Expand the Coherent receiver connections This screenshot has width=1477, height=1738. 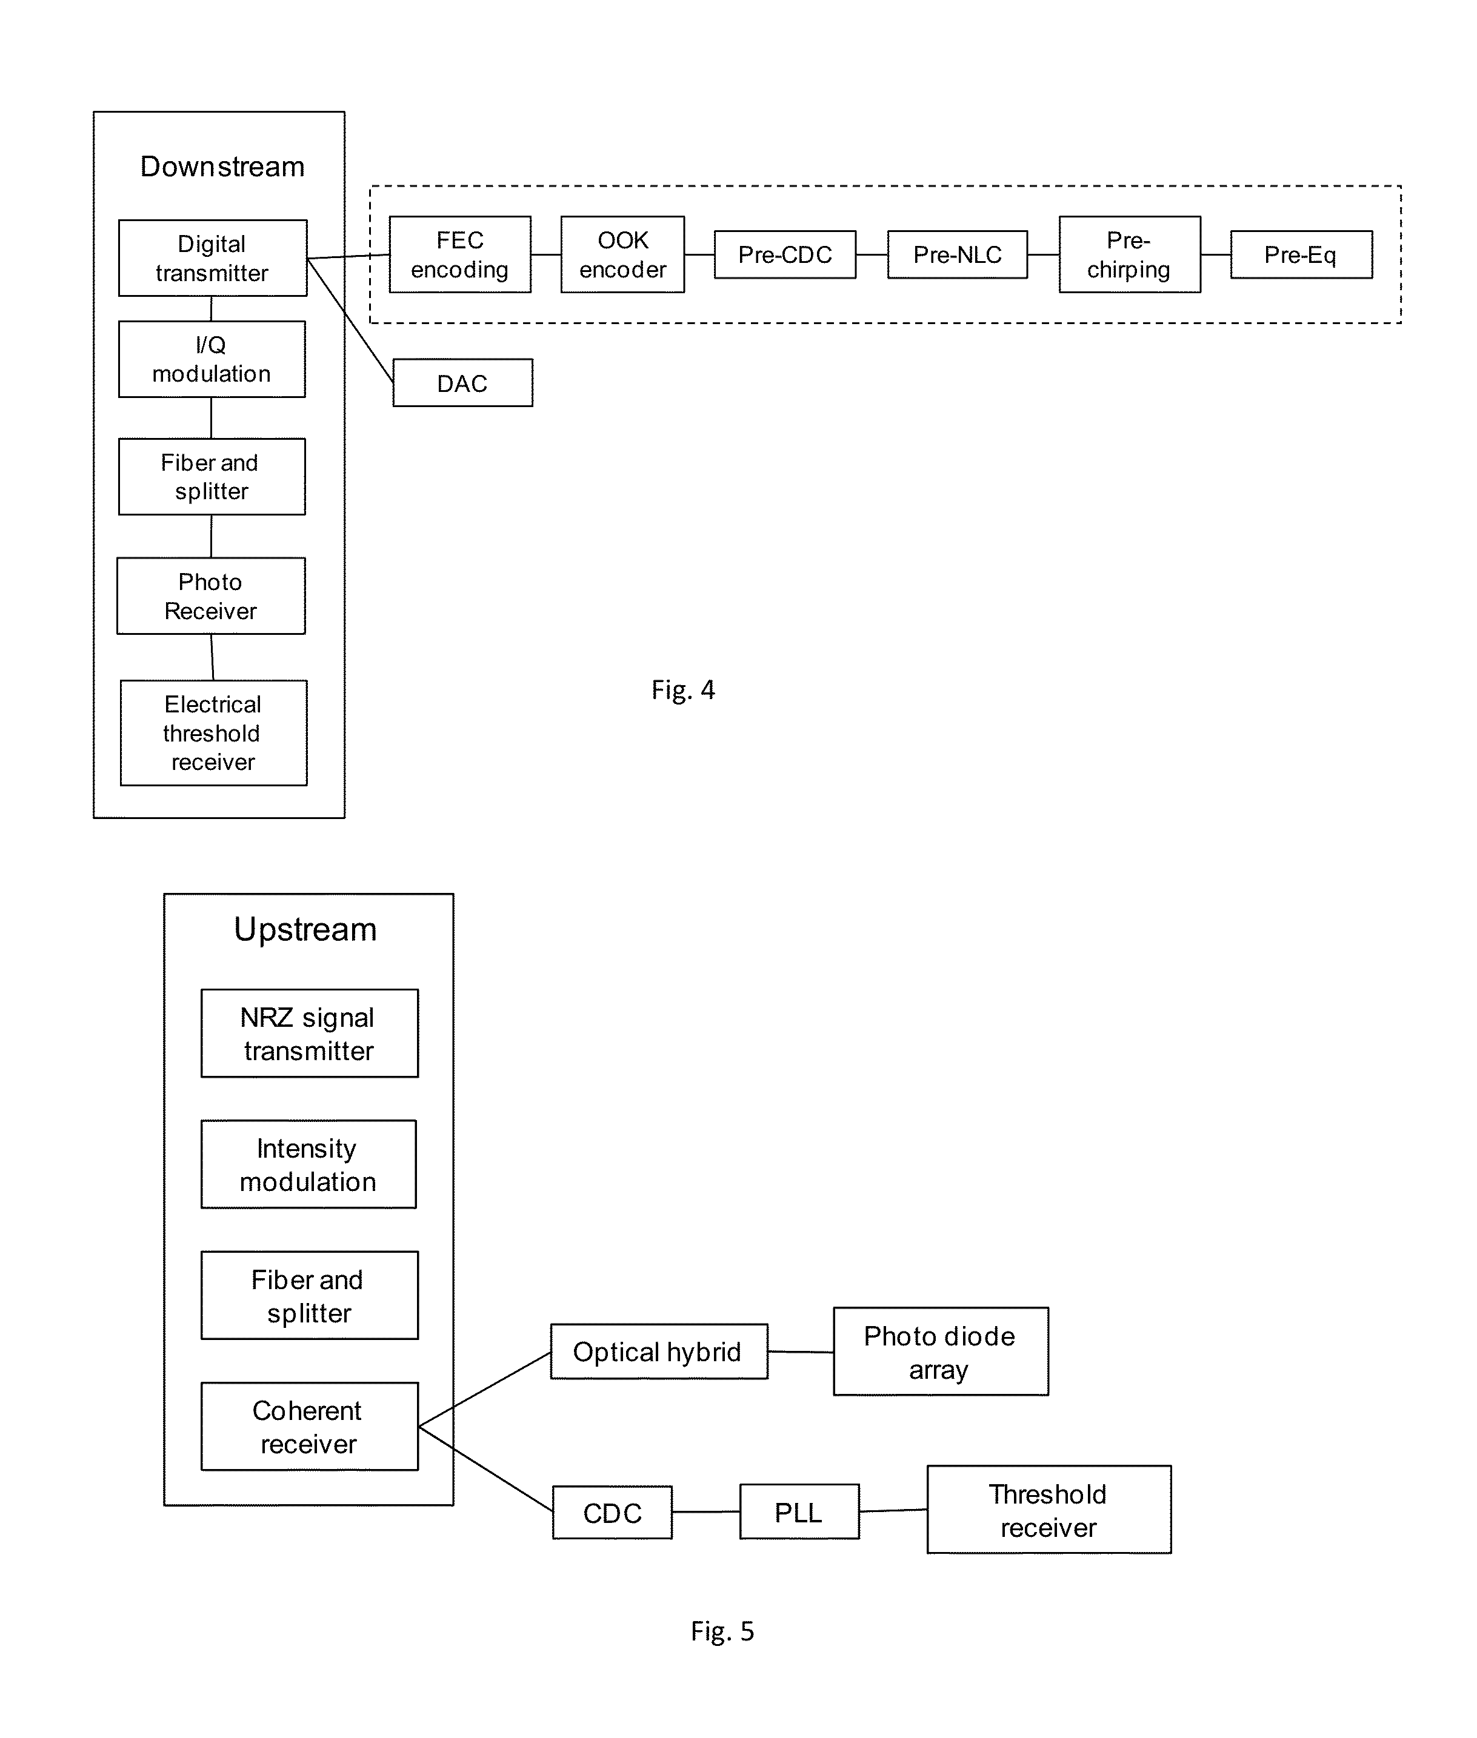pos(410,1404)
